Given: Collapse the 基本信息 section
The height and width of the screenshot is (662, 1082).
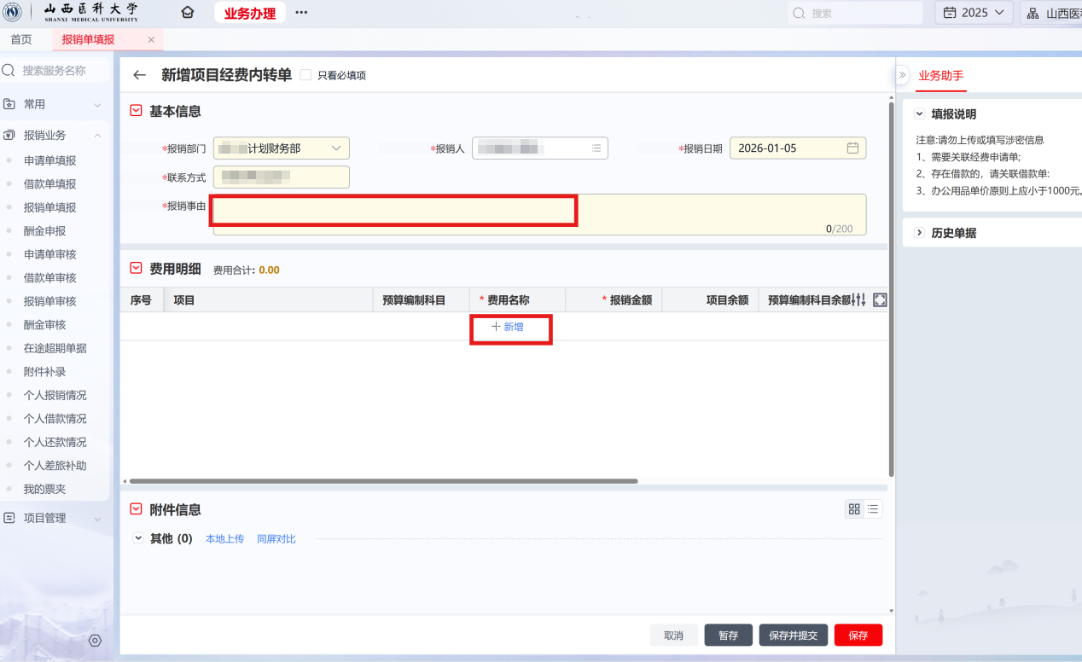Looking at the screenshot, I should click(x=136, y=111).
